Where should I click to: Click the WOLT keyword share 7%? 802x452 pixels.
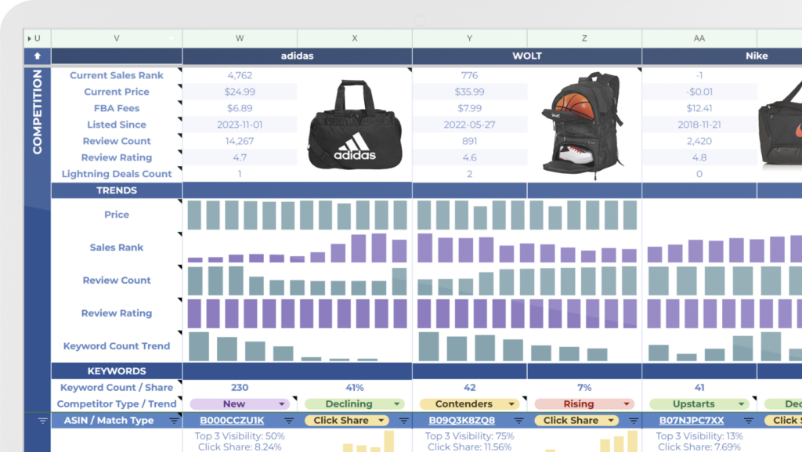pyautogui.click(x=584, y=388)
